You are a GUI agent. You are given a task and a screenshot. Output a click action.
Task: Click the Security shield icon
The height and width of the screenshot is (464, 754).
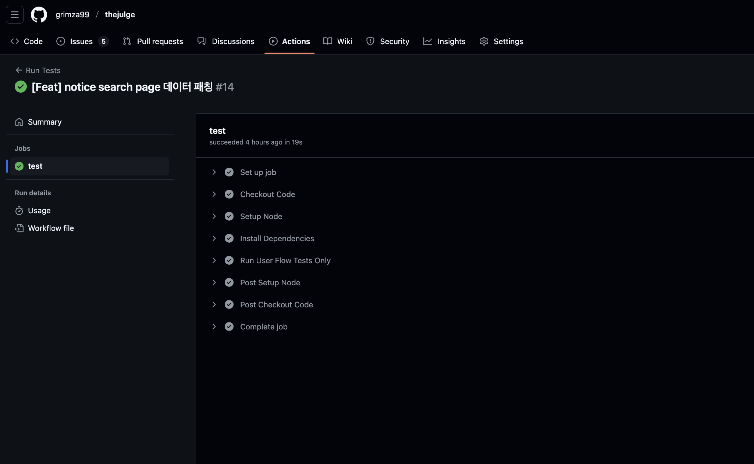coord(370,42)
